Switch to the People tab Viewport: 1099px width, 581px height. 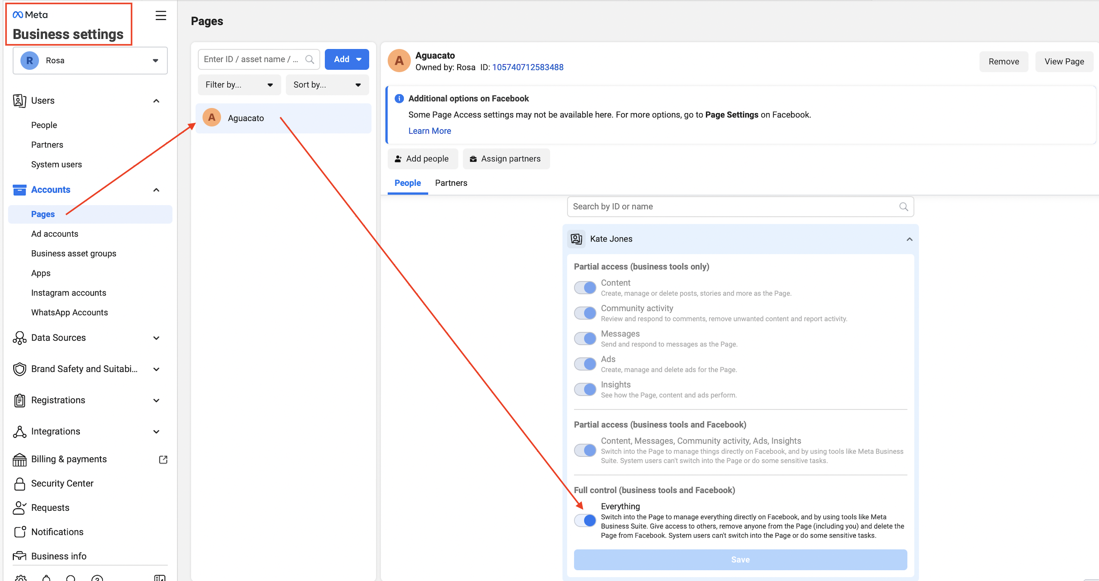click(408, 183)
